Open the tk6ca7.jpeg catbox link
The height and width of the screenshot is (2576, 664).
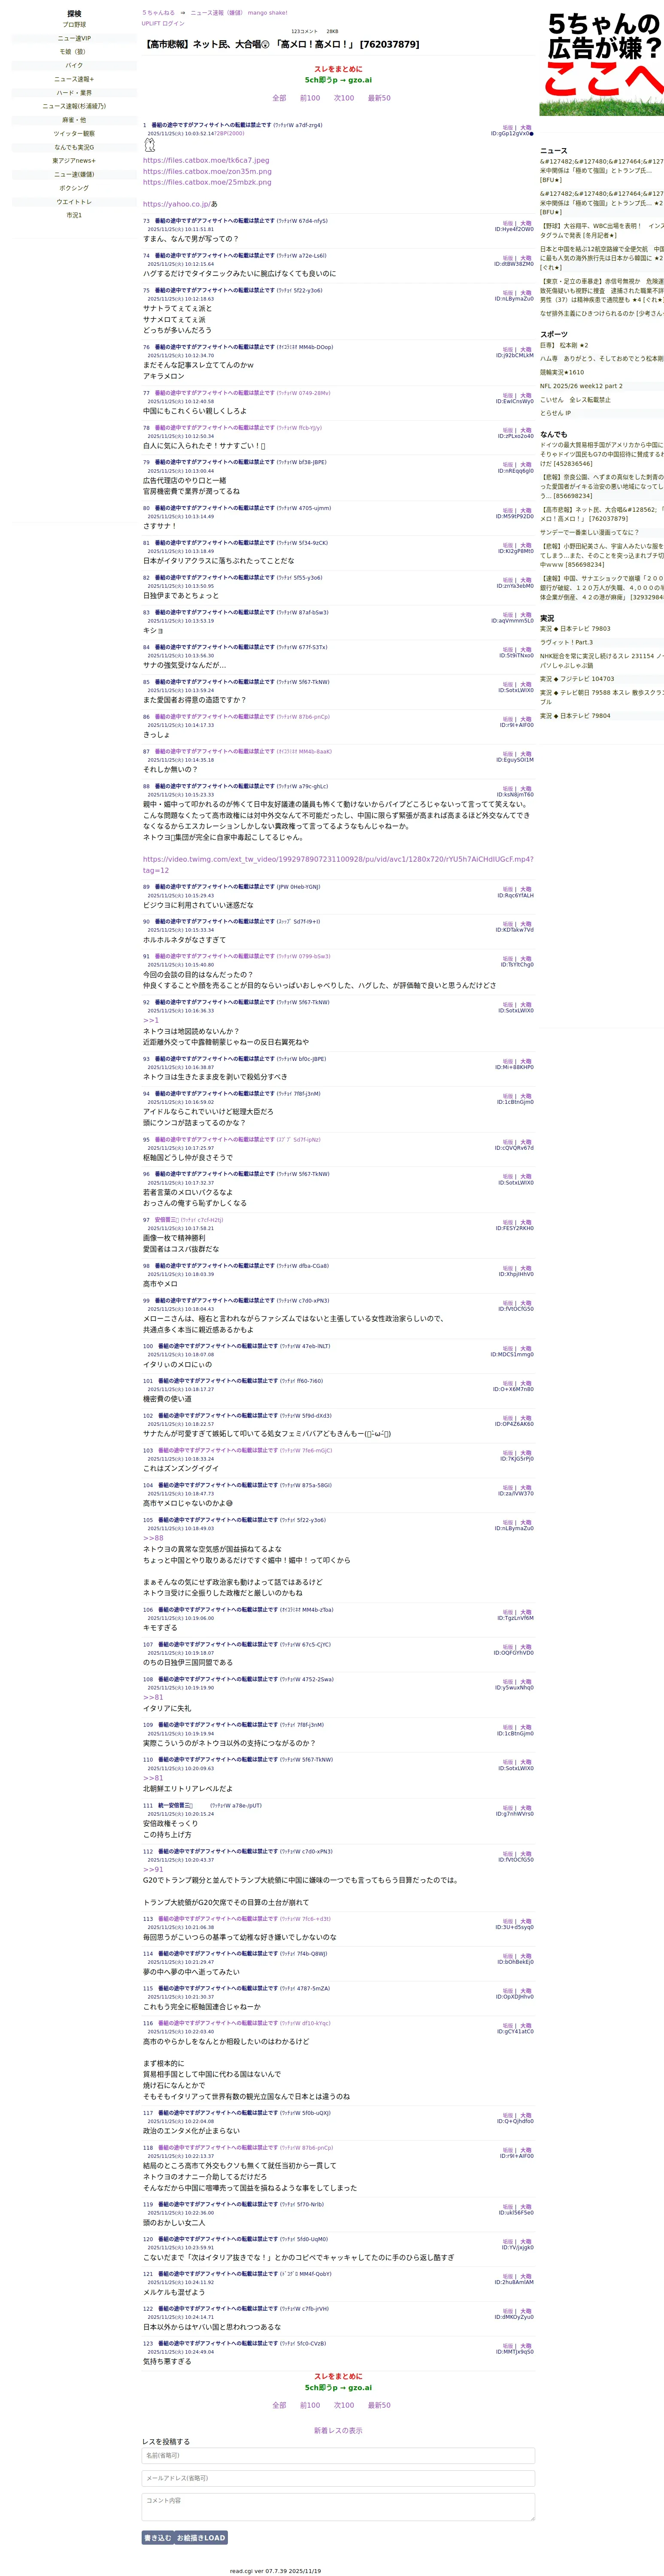pyautogui.click(x=206, y=160)
